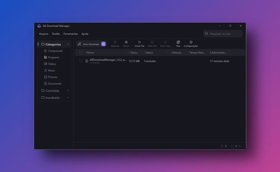Select the Concluído folder in the sidebar

(52, 91)
